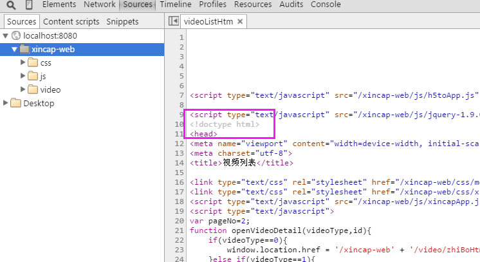The width and height of the screenshot is (480, 262).
Task: Open the Console panel tab
Action: point(326,5)
